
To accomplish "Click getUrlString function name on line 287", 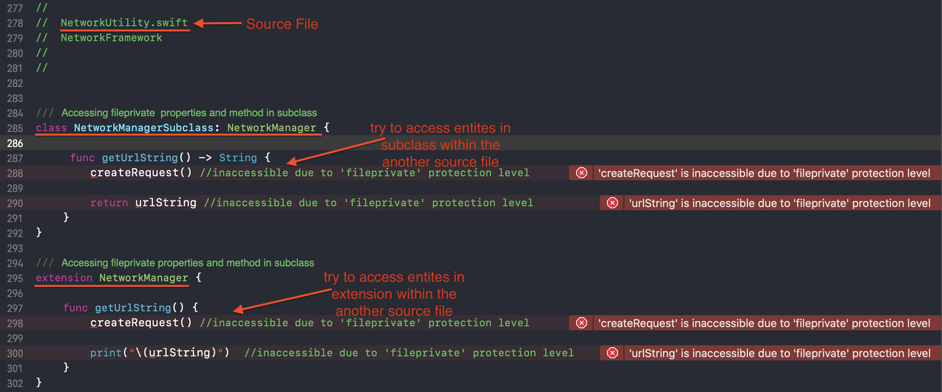I will (140, 157).
